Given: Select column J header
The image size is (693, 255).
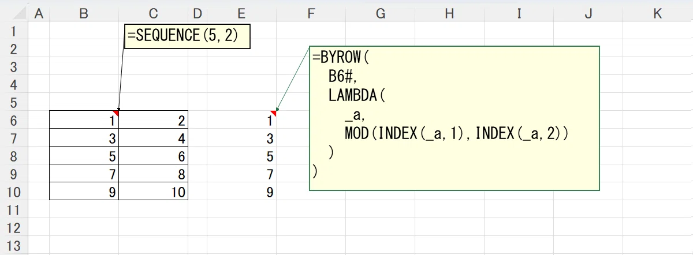Looking at the screenshot, I should pyautogui.click(x=588, y=14).
